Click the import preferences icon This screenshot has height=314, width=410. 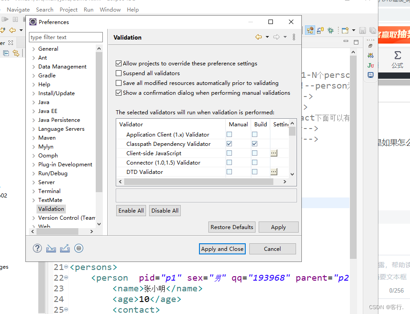tap(51, 248)
